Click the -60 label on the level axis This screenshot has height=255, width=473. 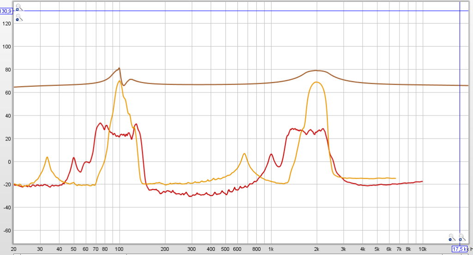tap(6, 231)
